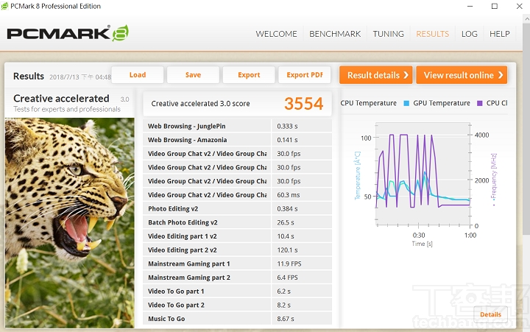Click the Export button
This screenshot has height=332, width=530.
point(249,74)
